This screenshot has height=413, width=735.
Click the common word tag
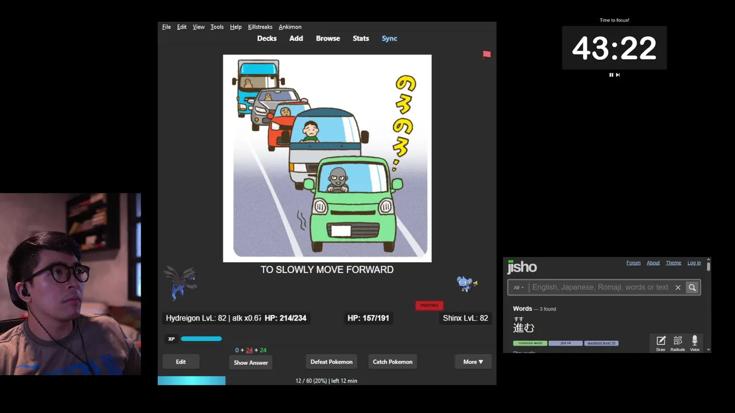[x=530, y=343]
